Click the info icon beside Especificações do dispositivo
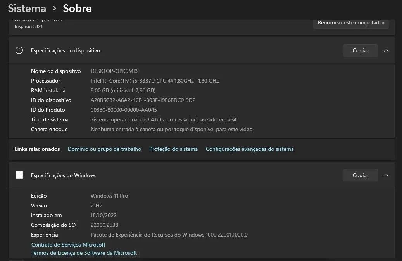Viewport: 402px width, 261px height. pos(19,50)
